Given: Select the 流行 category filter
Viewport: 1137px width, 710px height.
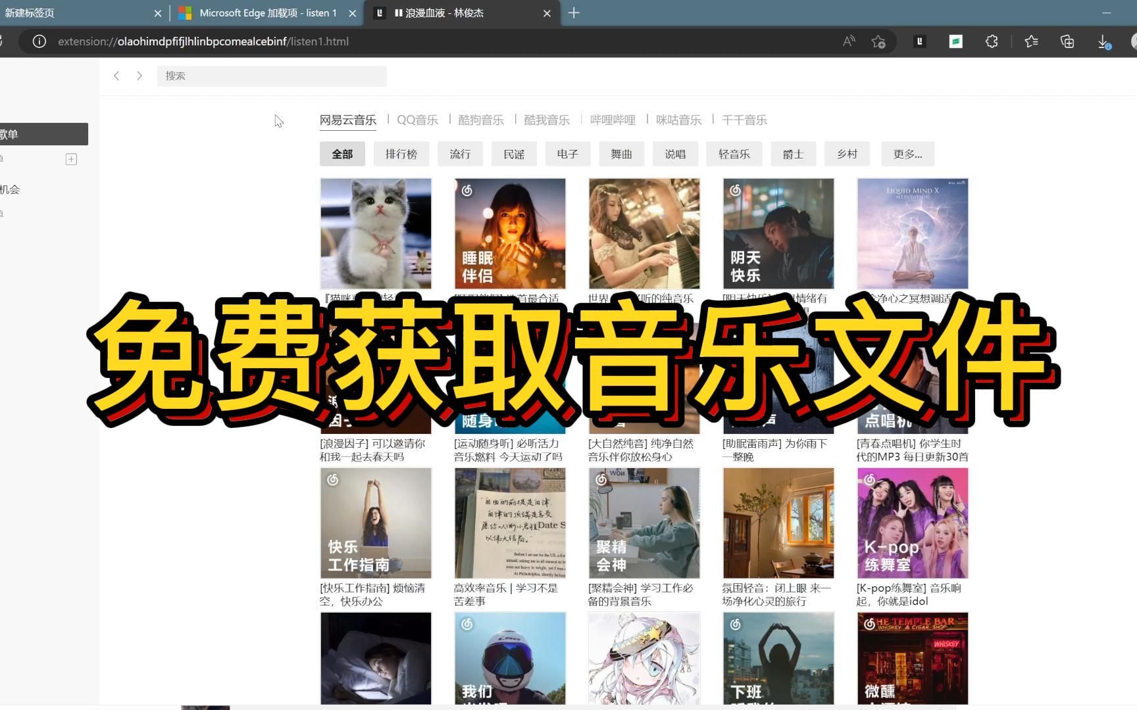Looking at the screenshot, I should point(460,154).
